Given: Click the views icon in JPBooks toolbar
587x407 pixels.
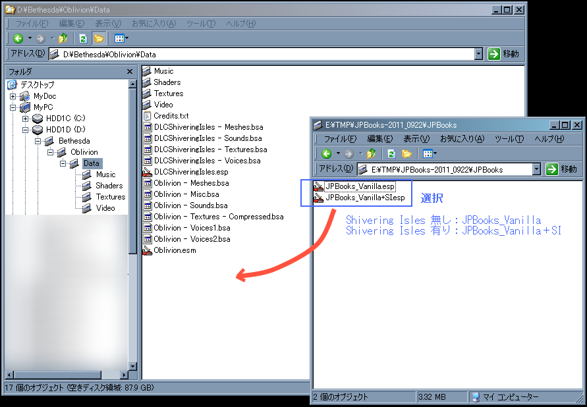Looking at the screenshot, I should [428, 154].
